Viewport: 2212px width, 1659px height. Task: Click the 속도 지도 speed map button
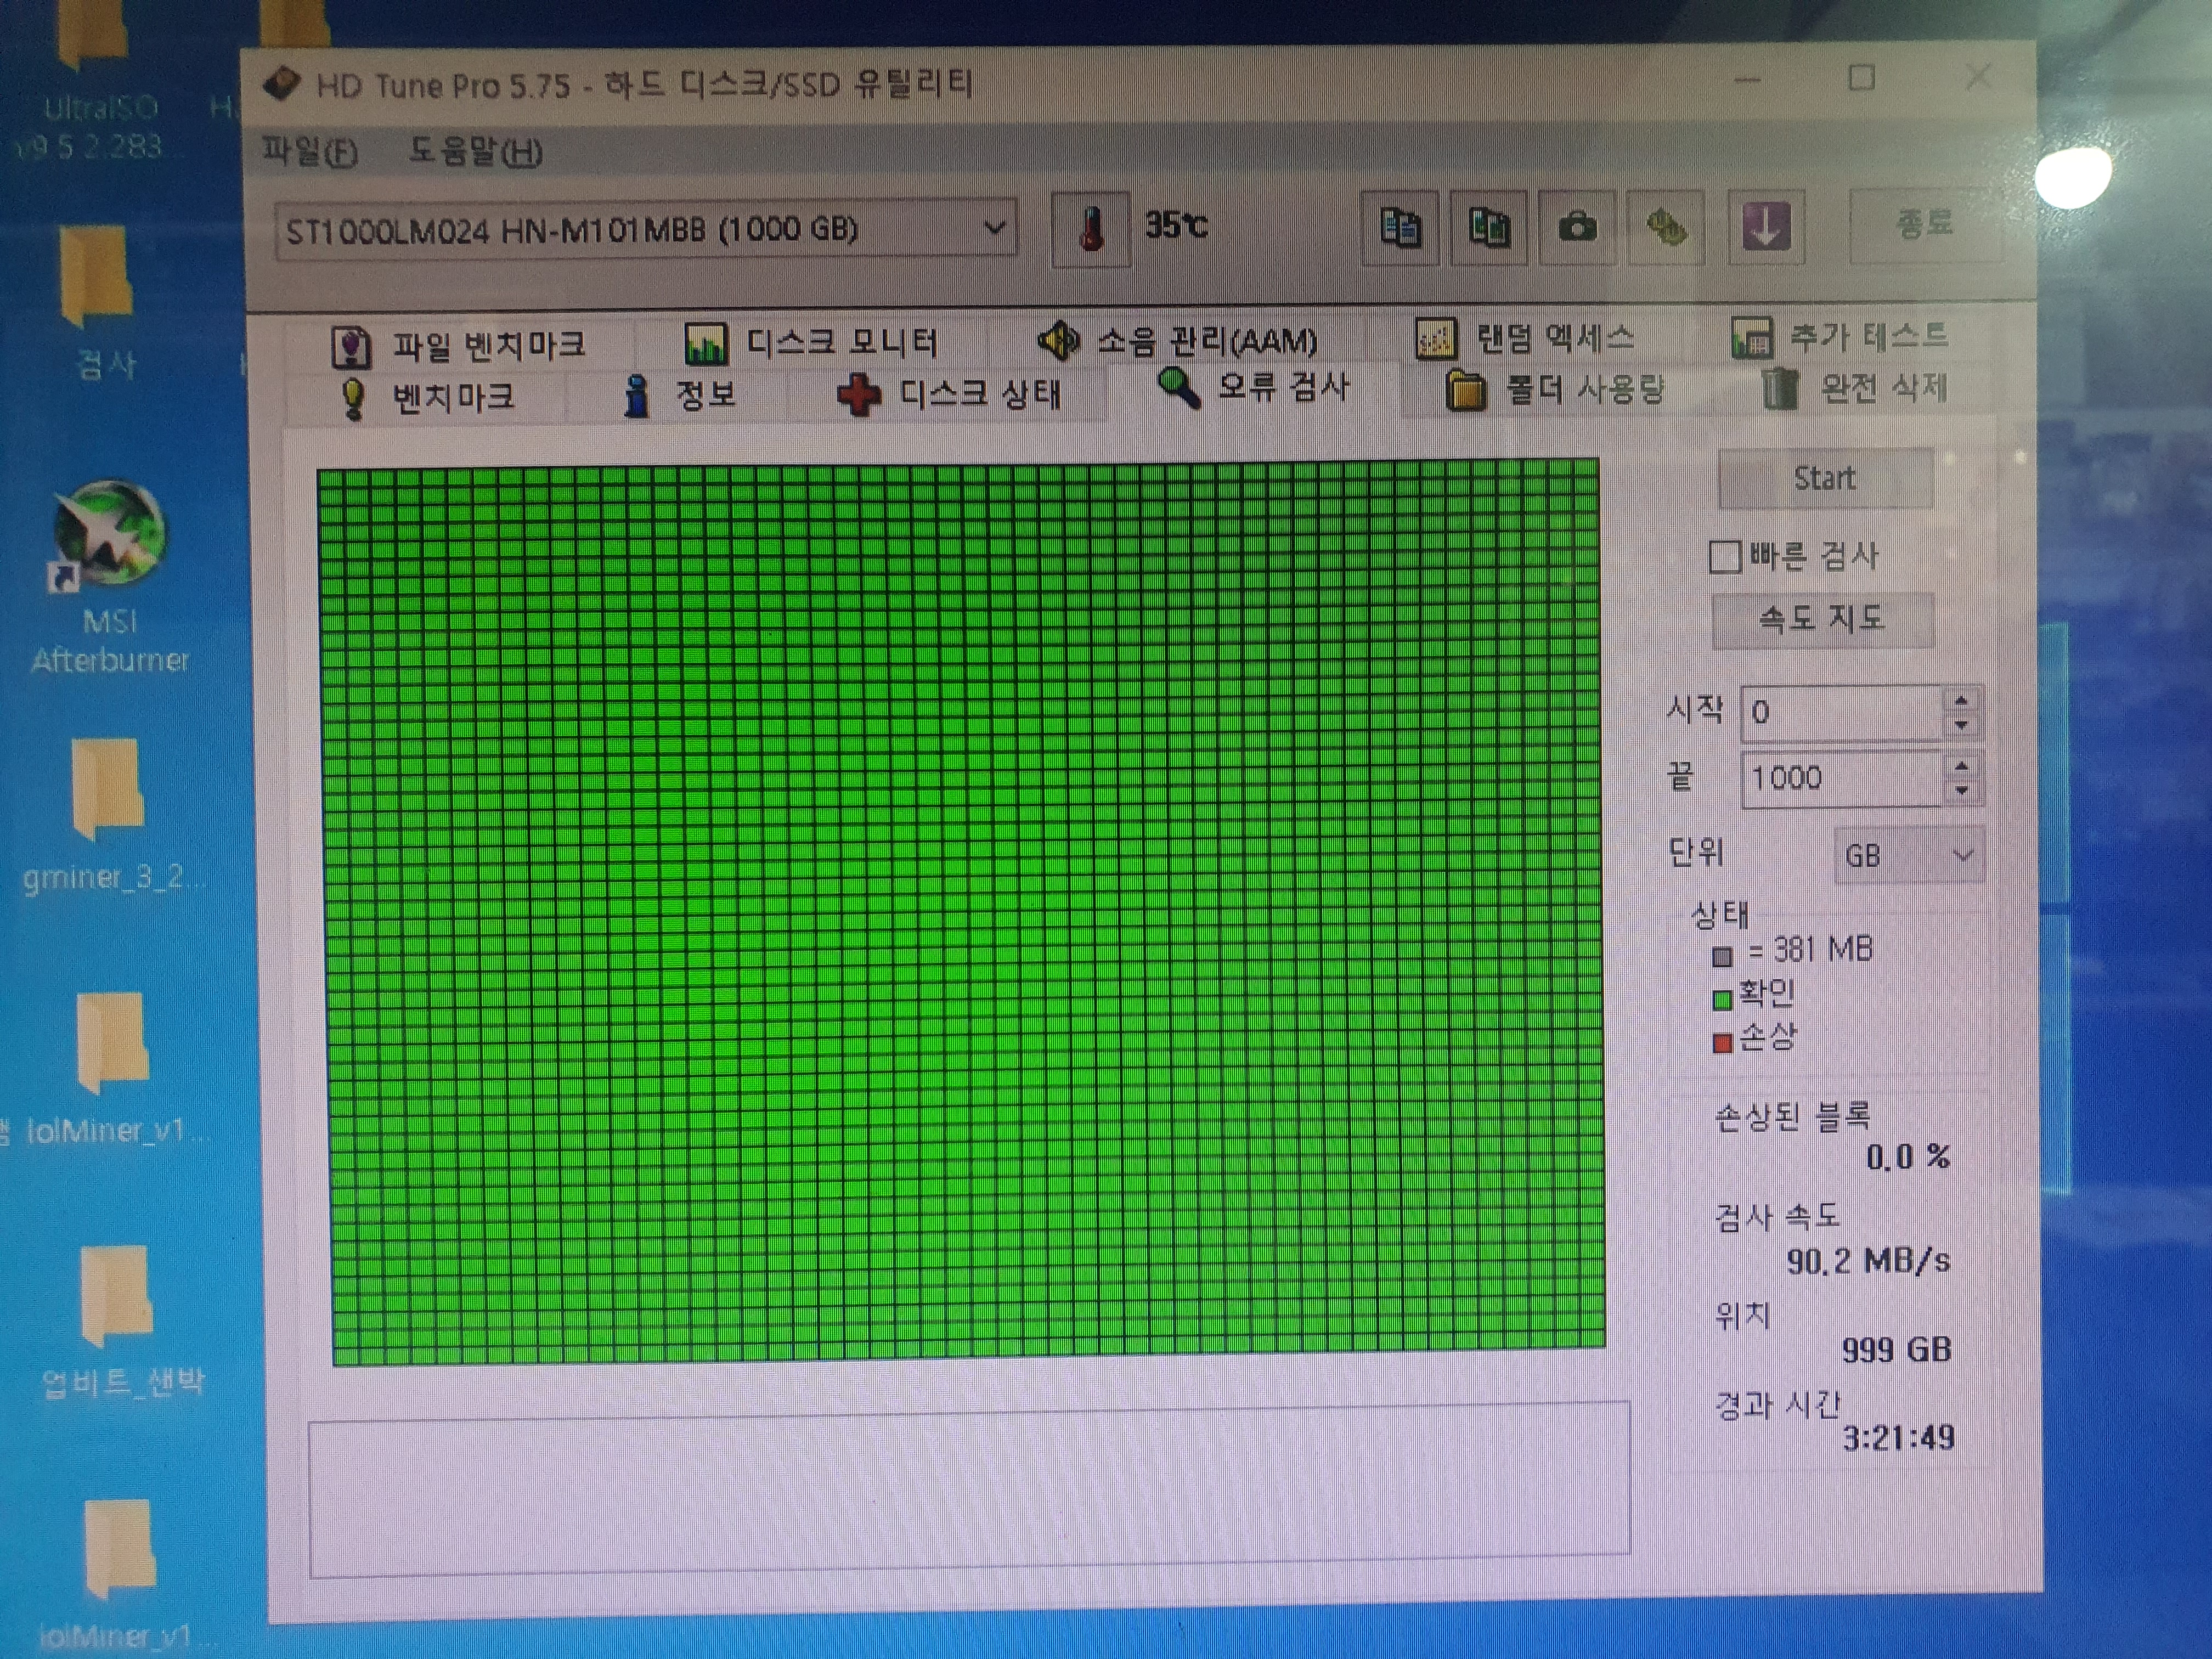[1822, 620]
